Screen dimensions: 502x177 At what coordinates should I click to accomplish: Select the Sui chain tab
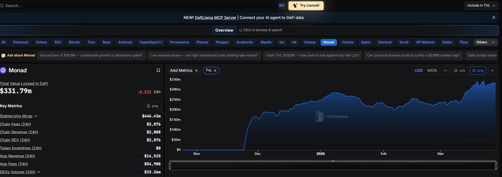[282, 42]
